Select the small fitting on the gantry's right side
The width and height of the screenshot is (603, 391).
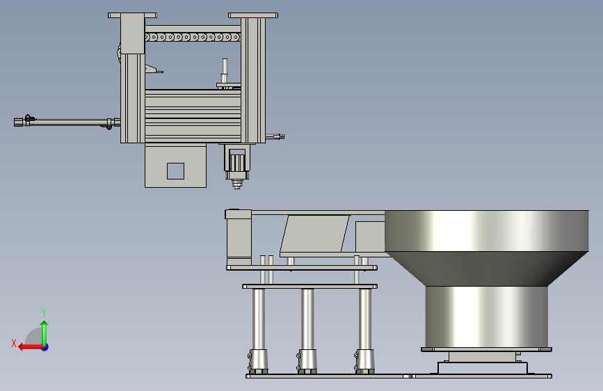275,136
